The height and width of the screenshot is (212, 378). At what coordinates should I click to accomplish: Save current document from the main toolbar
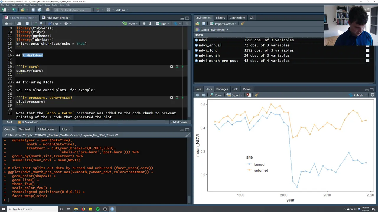pyautogui.click(x=33, y=10)
